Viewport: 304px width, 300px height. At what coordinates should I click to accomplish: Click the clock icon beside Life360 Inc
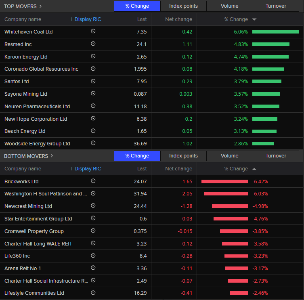[93, 256]
